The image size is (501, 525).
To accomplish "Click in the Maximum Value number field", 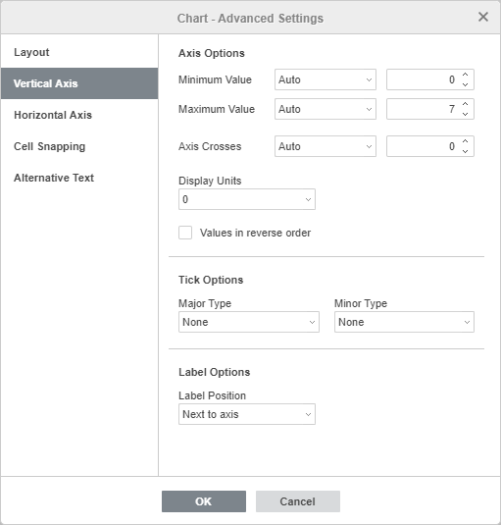I will pyautogui.click(x=424, y=109).
